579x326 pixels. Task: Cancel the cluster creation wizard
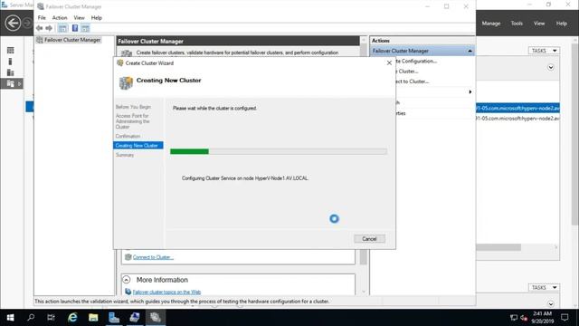pos(369,239)
